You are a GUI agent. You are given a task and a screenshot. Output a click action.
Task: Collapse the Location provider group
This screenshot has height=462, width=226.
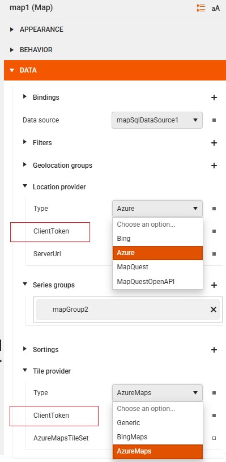[x=25, y=186]
